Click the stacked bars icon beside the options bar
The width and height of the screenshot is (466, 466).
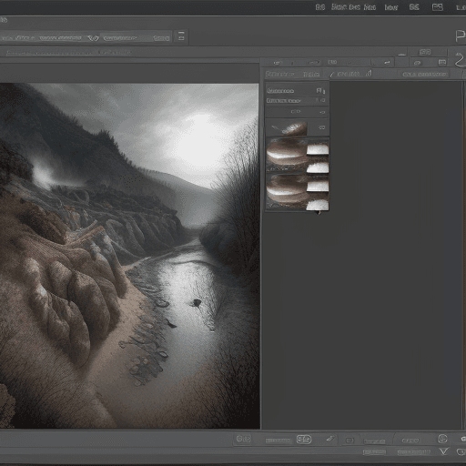point(181,35)
